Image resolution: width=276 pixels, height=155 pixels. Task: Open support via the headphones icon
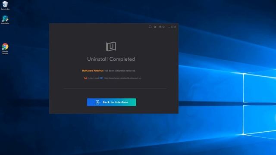(x=150, y=27)
